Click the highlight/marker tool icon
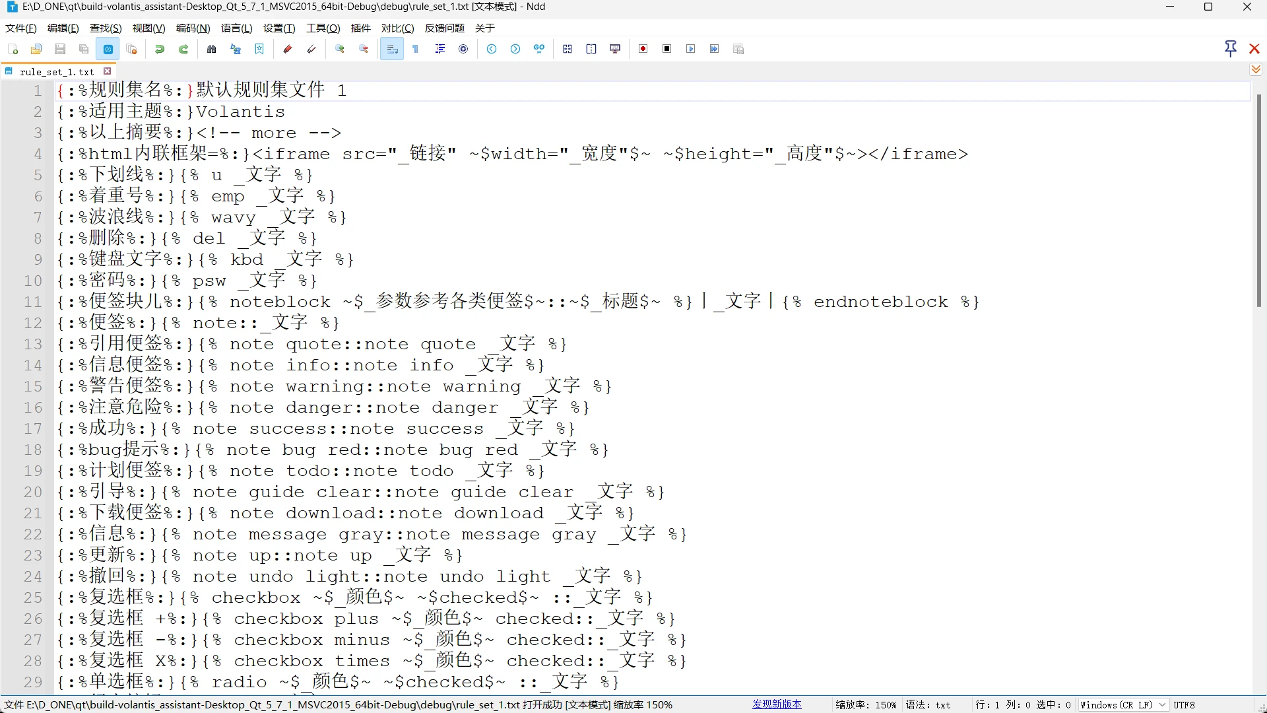The width and height of the screenshot is (1267, 713). tap(287, 48)
